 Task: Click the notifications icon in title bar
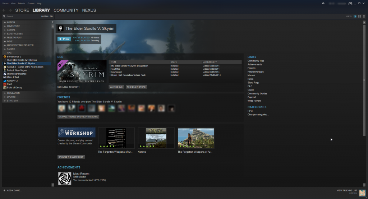tap(323, 3)
